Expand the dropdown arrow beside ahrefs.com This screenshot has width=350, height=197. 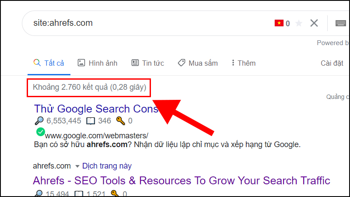(x=77, y=166)
